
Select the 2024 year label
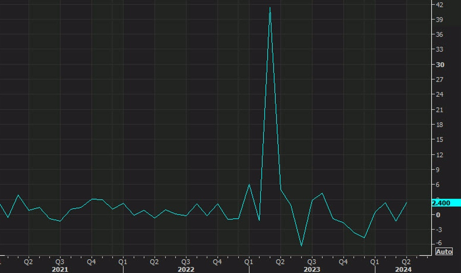[x=404, y=269]
